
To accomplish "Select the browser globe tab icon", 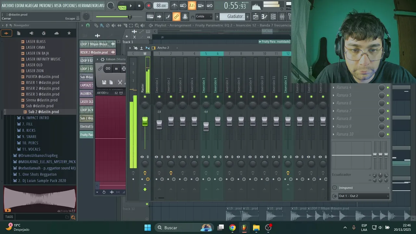I will [44, 33].
